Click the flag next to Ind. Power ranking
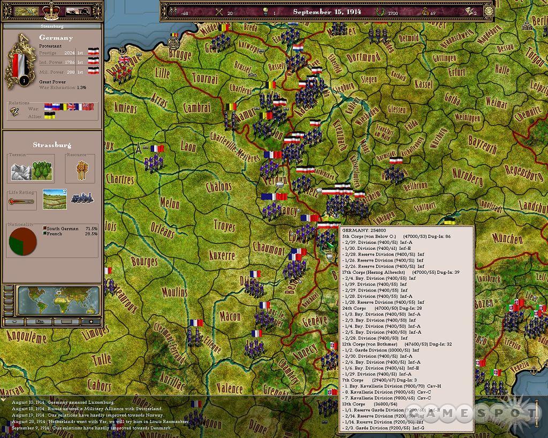 tap(93, 61)
